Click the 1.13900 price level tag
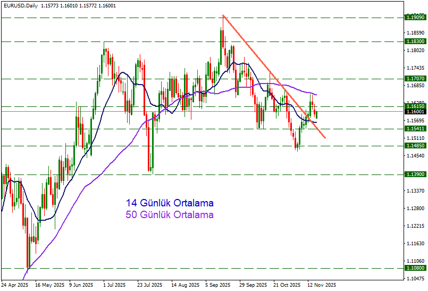 (415, 174)
